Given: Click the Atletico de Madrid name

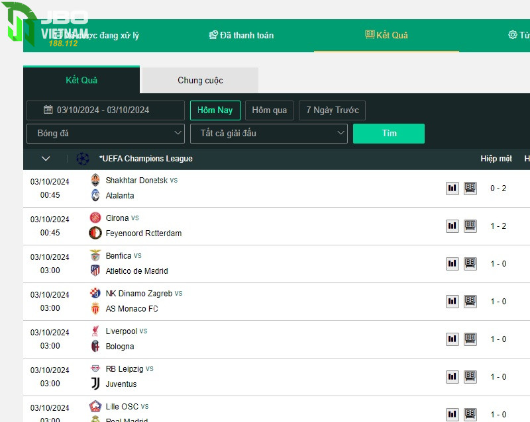Looking at the screenshot, I should [x=137, y=271].
